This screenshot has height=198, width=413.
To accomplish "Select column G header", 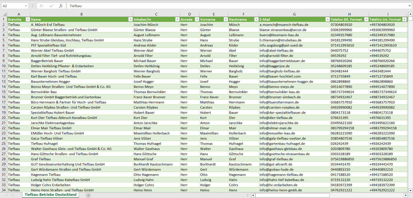I will tap(294, 14).
